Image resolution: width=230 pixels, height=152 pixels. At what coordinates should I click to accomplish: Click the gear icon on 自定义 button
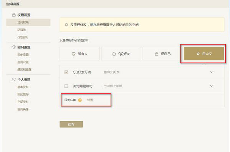click(198, 54)
